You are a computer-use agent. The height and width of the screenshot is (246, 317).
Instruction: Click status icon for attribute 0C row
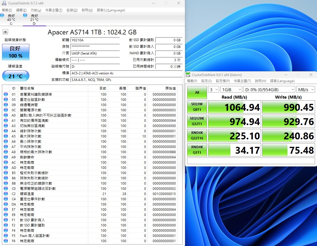[6, 110]
